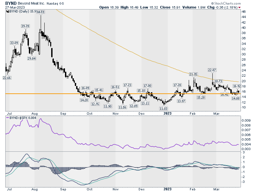Click the 16.09 price label

(85, 88)
